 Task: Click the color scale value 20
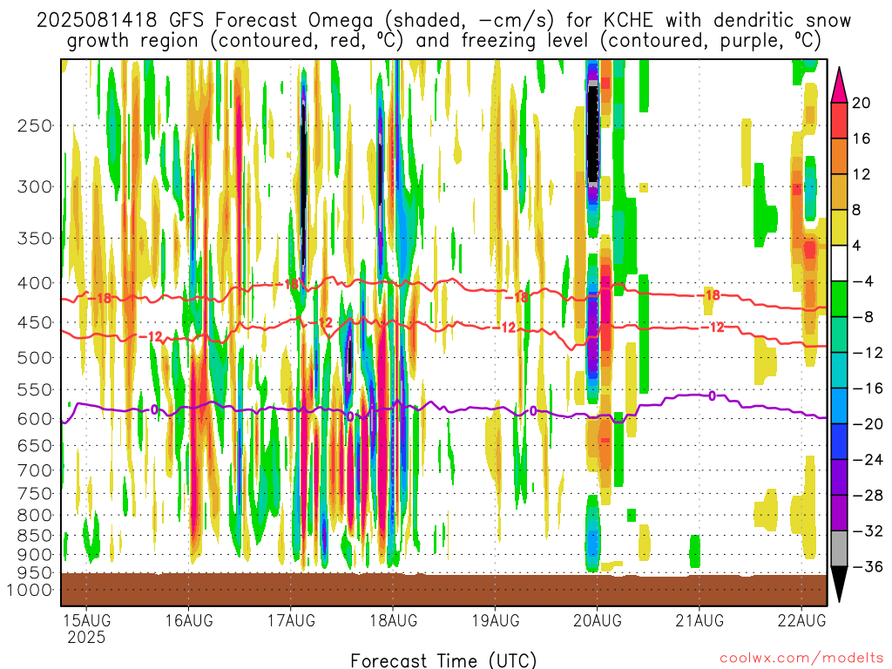(862, 103)
